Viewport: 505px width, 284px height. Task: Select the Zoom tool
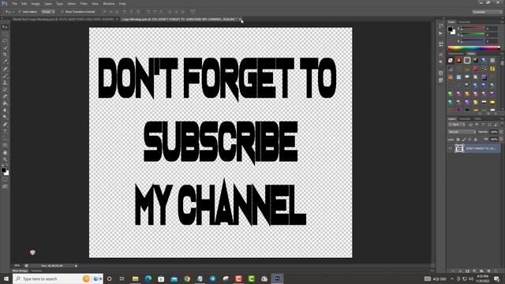(5, 159)
